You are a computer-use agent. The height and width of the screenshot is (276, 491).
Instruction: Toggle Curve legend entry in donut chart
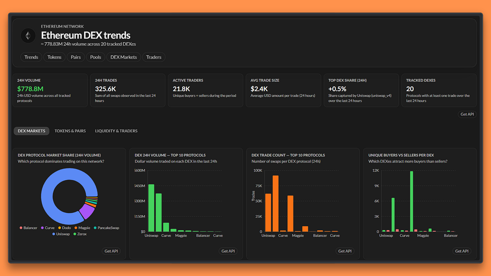tap(47, 228)
